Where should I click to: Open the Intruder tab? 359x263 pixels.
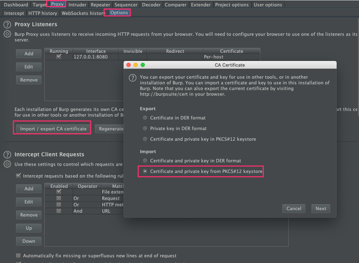(77, 5)
